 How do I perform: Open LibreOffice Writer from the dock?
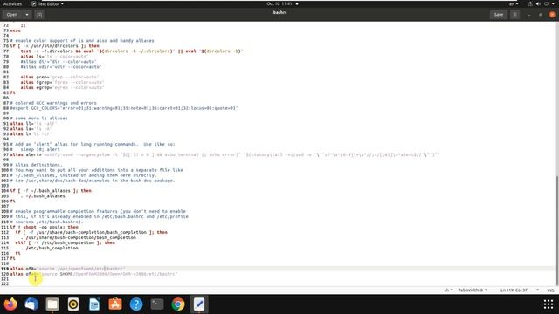tap(94, 304)
